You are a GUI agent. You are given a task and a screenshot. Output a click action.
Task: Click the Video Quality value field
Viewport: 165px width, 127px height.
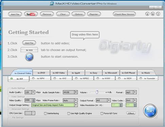28,100
